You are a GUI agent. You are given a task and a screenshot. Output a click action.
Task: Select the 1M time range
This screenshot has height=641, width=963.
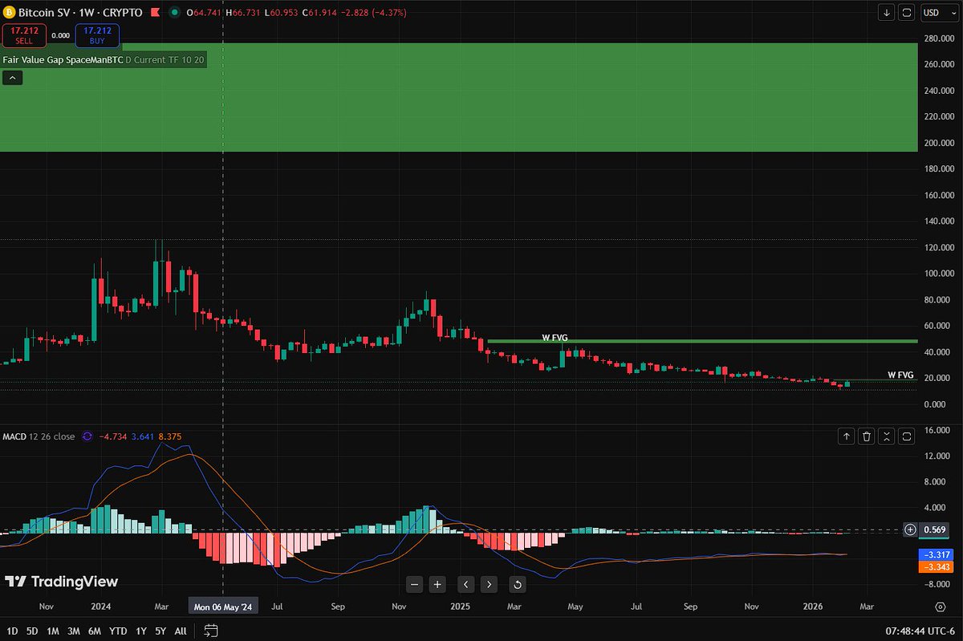(x=53, y=631)
